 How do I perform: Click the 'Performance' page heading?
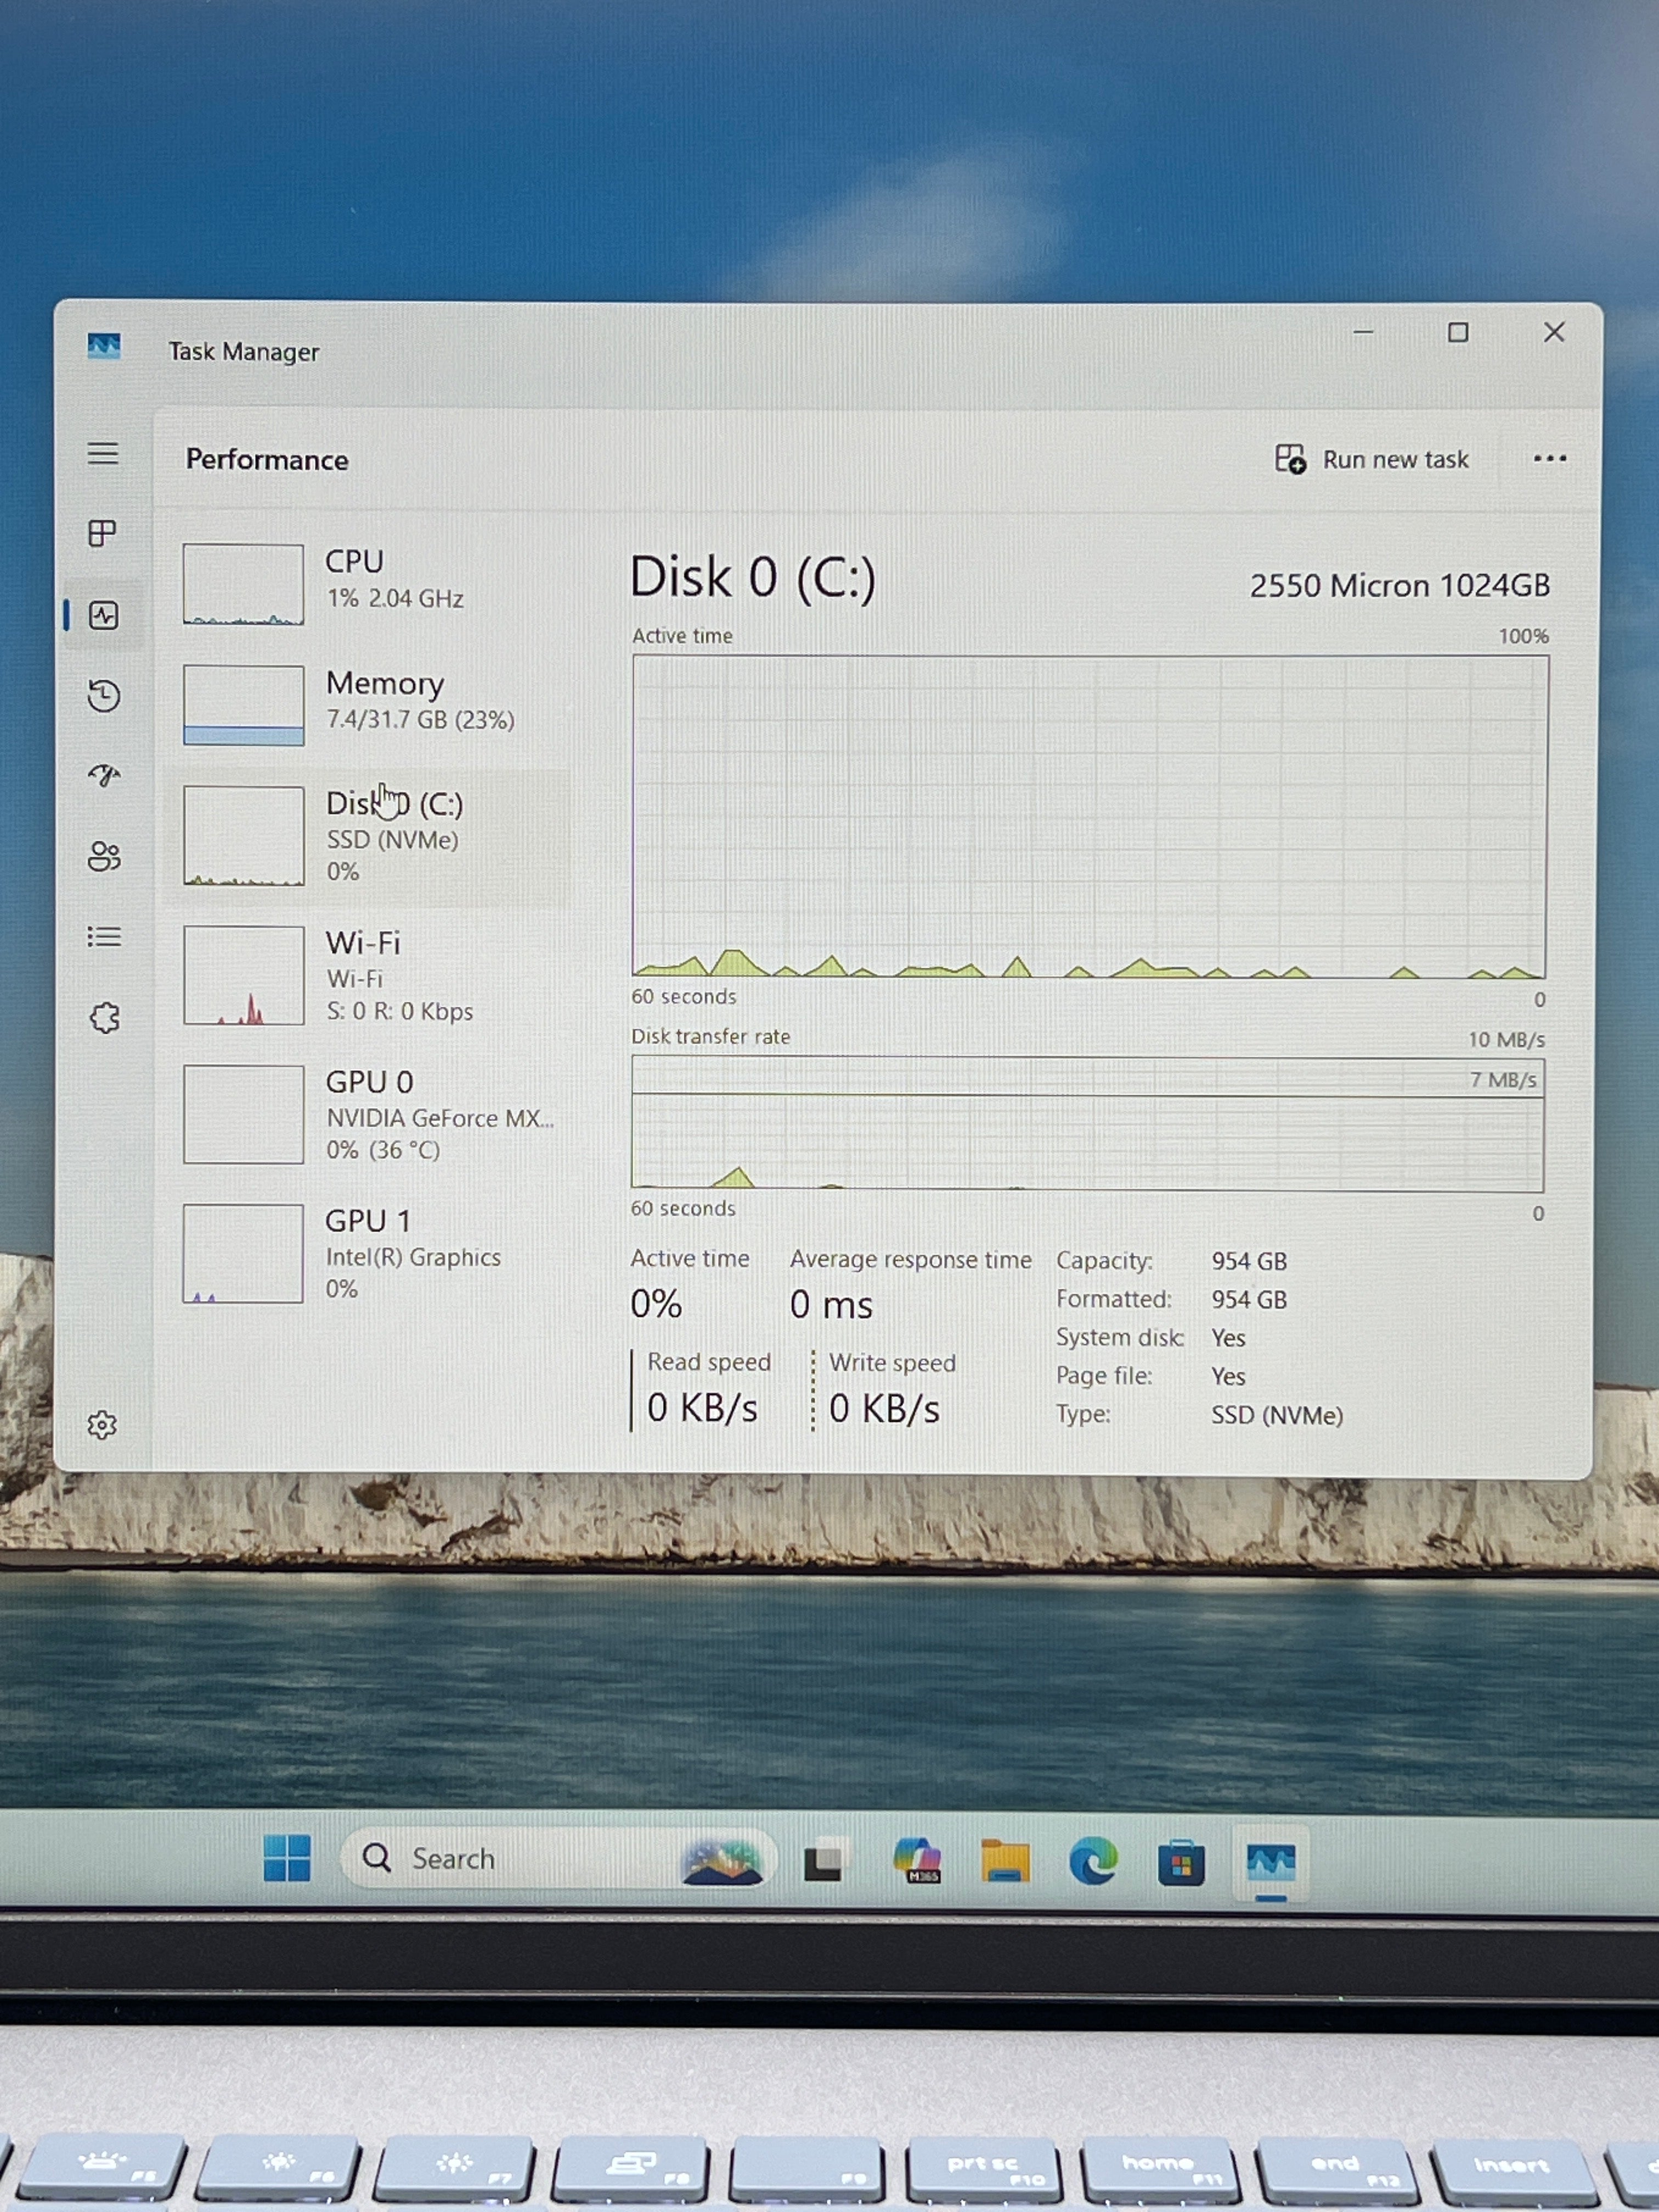[x=267, y=459]
